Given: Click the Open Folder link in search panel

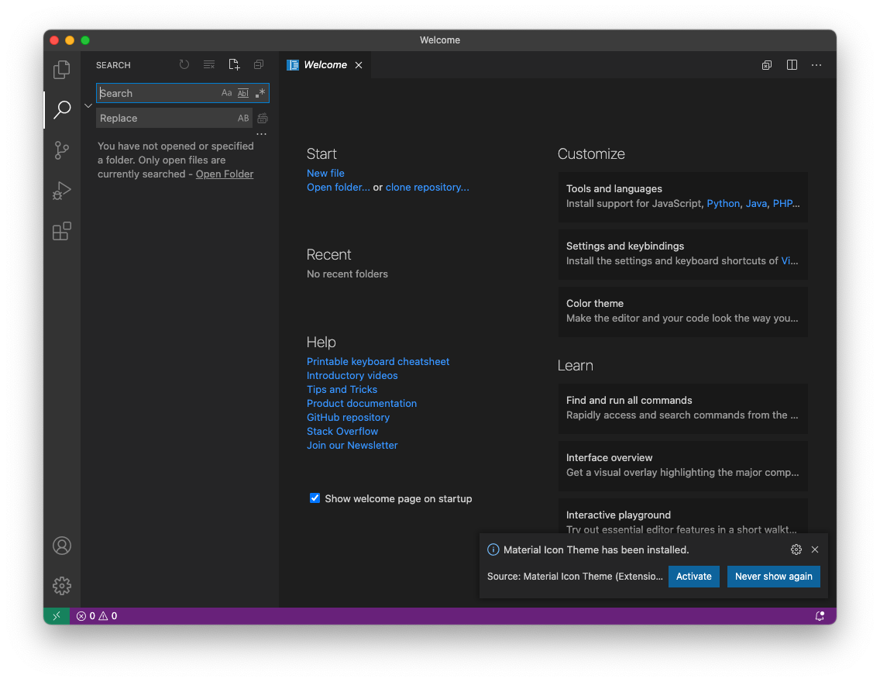Looking at the screenshot, I should point(225,174).
